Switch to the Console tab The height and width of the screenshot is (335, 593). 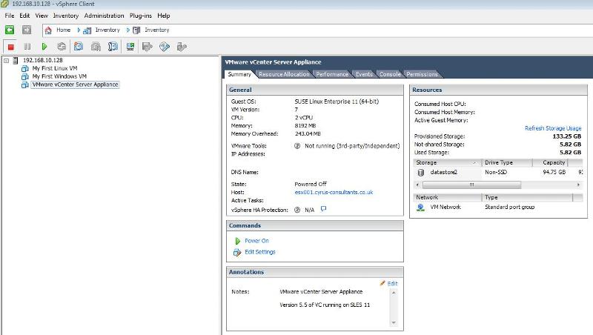point(390,74)
